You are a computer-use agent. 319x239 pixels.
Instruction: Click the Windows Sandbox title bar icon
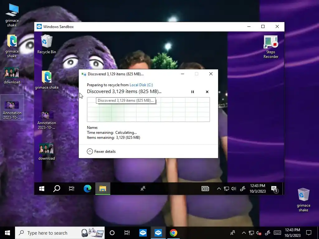coord(39,27)
